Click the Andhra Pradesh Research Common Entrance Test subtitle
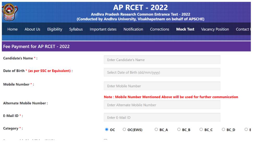The image size is (253, 142). tap(140, 14)
